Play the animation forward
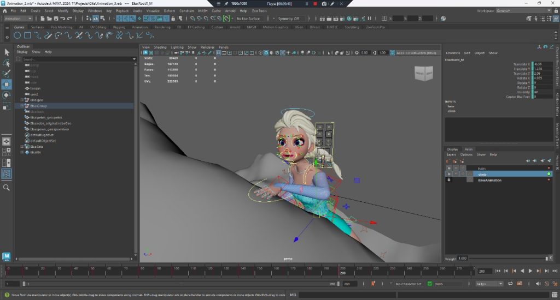 tap(530, 271)
